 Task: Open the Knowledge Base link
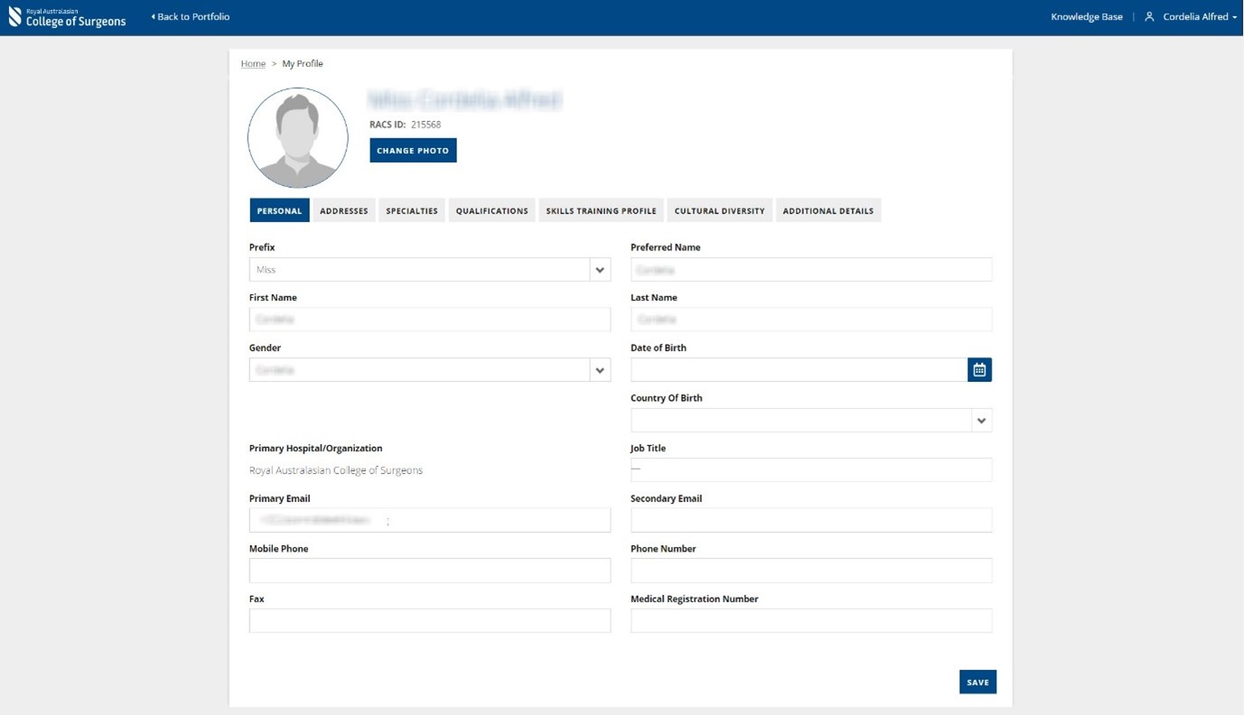pos(1086,16)
